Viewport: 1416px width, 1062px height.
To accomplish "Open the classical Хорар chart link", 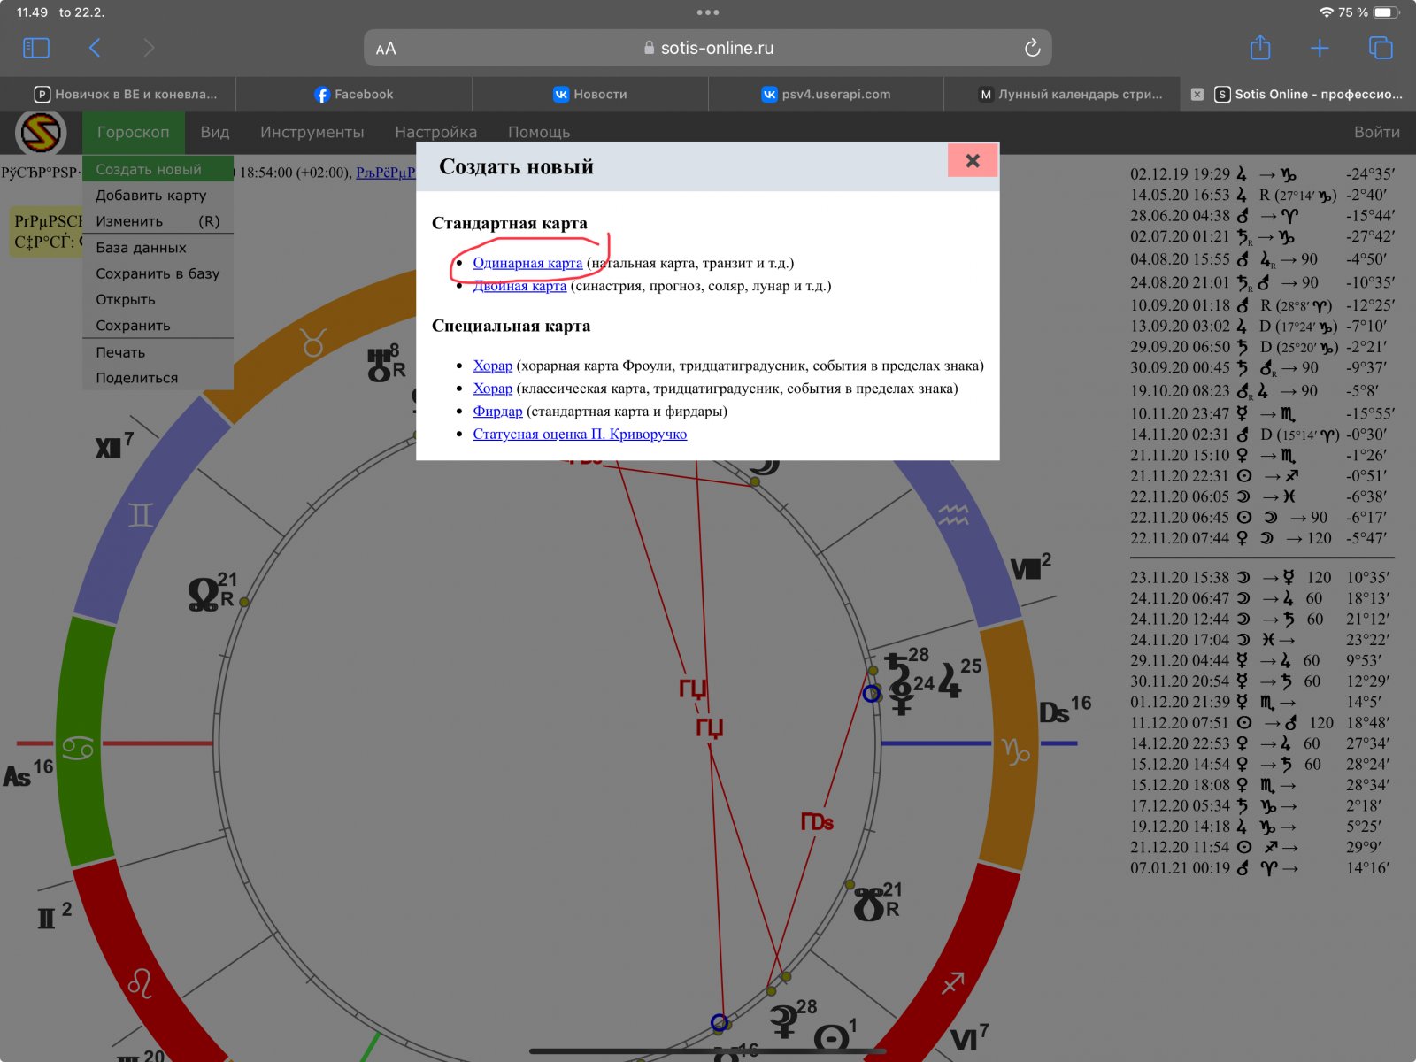I will (492, 389).
